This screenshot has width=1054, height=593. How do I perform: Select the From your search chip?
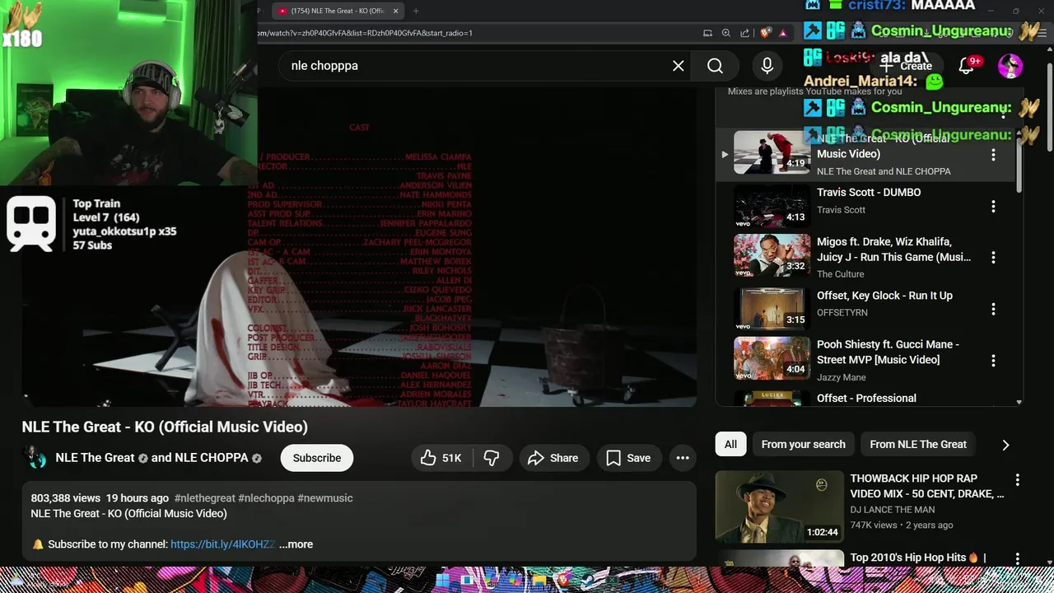pos(803,444)
